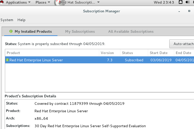Click the version 7.3 cell

click(109, 60)
